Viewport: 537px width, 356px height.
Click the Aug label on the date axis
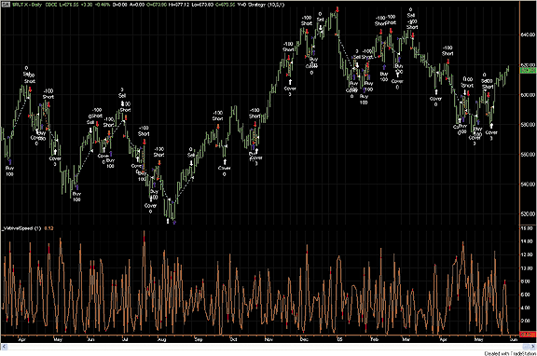(x=161, y=339)
